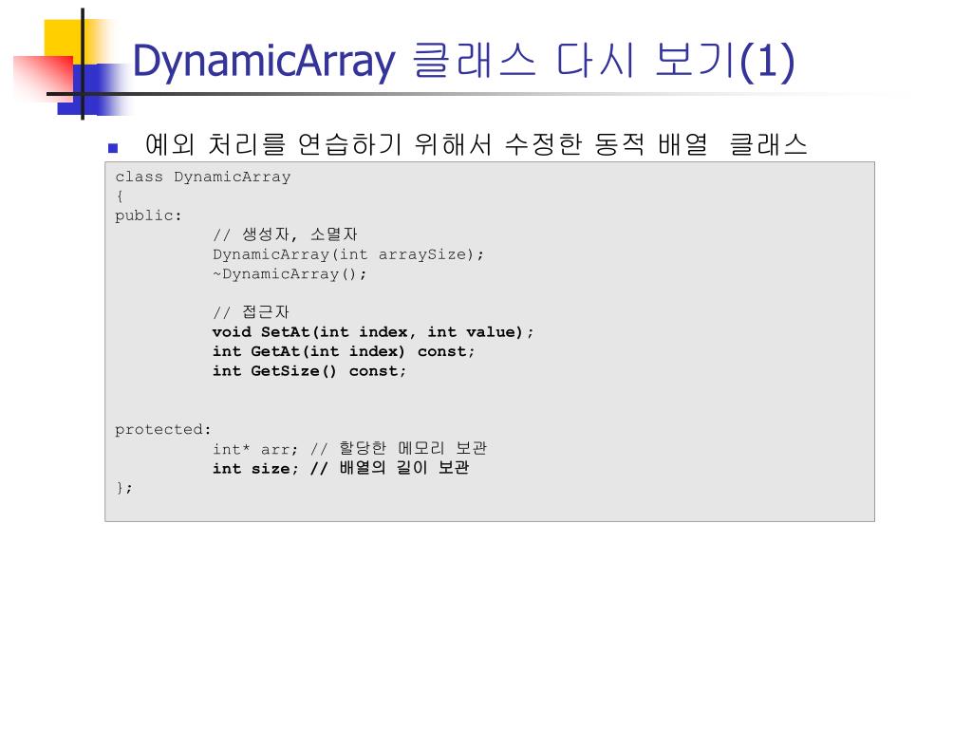
Task: Click the constructor line "DynamicArray(int arraySize);"
Action: 348,254
